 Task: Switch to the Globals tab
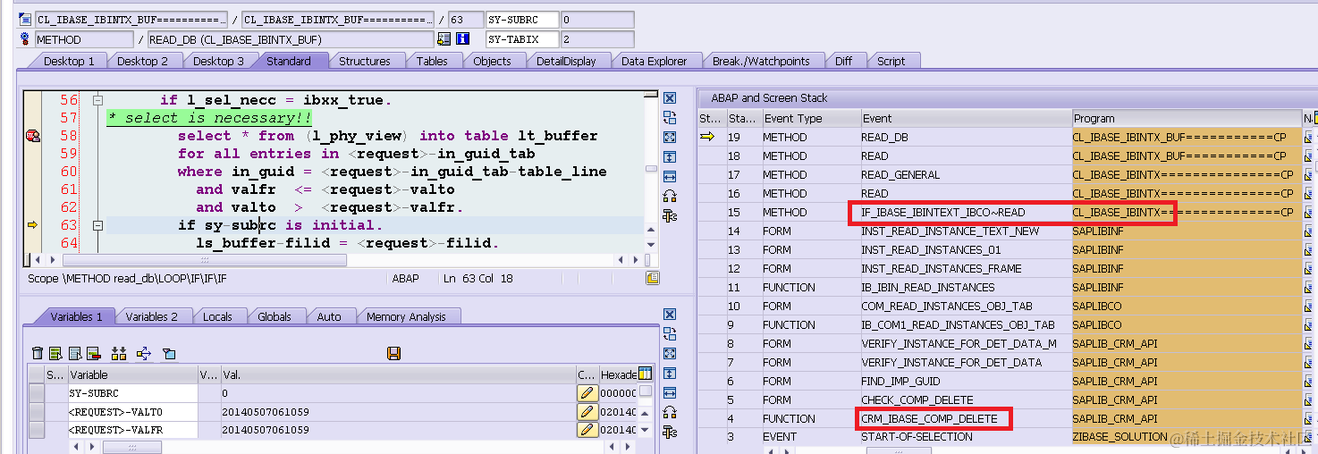275,316
